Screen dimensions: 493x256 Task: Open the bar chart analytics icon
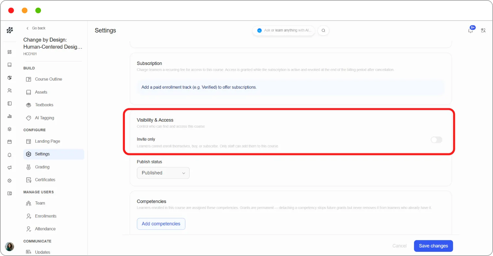(x=9, y=116)
